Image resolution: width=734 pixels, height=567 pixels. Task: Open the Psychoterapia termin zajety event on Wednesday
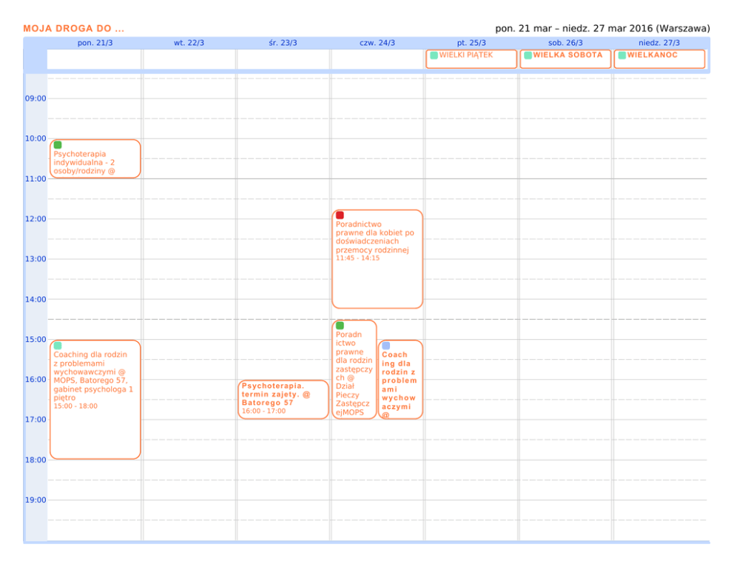pyautogui.click(x=283, y=399)
